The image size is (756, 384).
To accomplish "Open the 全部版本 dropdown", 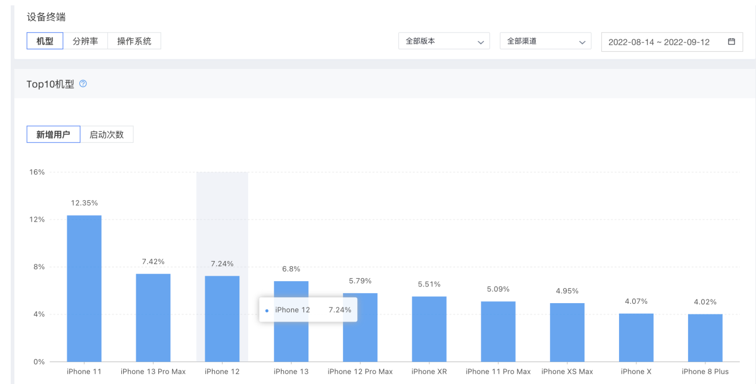I will [x=444, y=41].
